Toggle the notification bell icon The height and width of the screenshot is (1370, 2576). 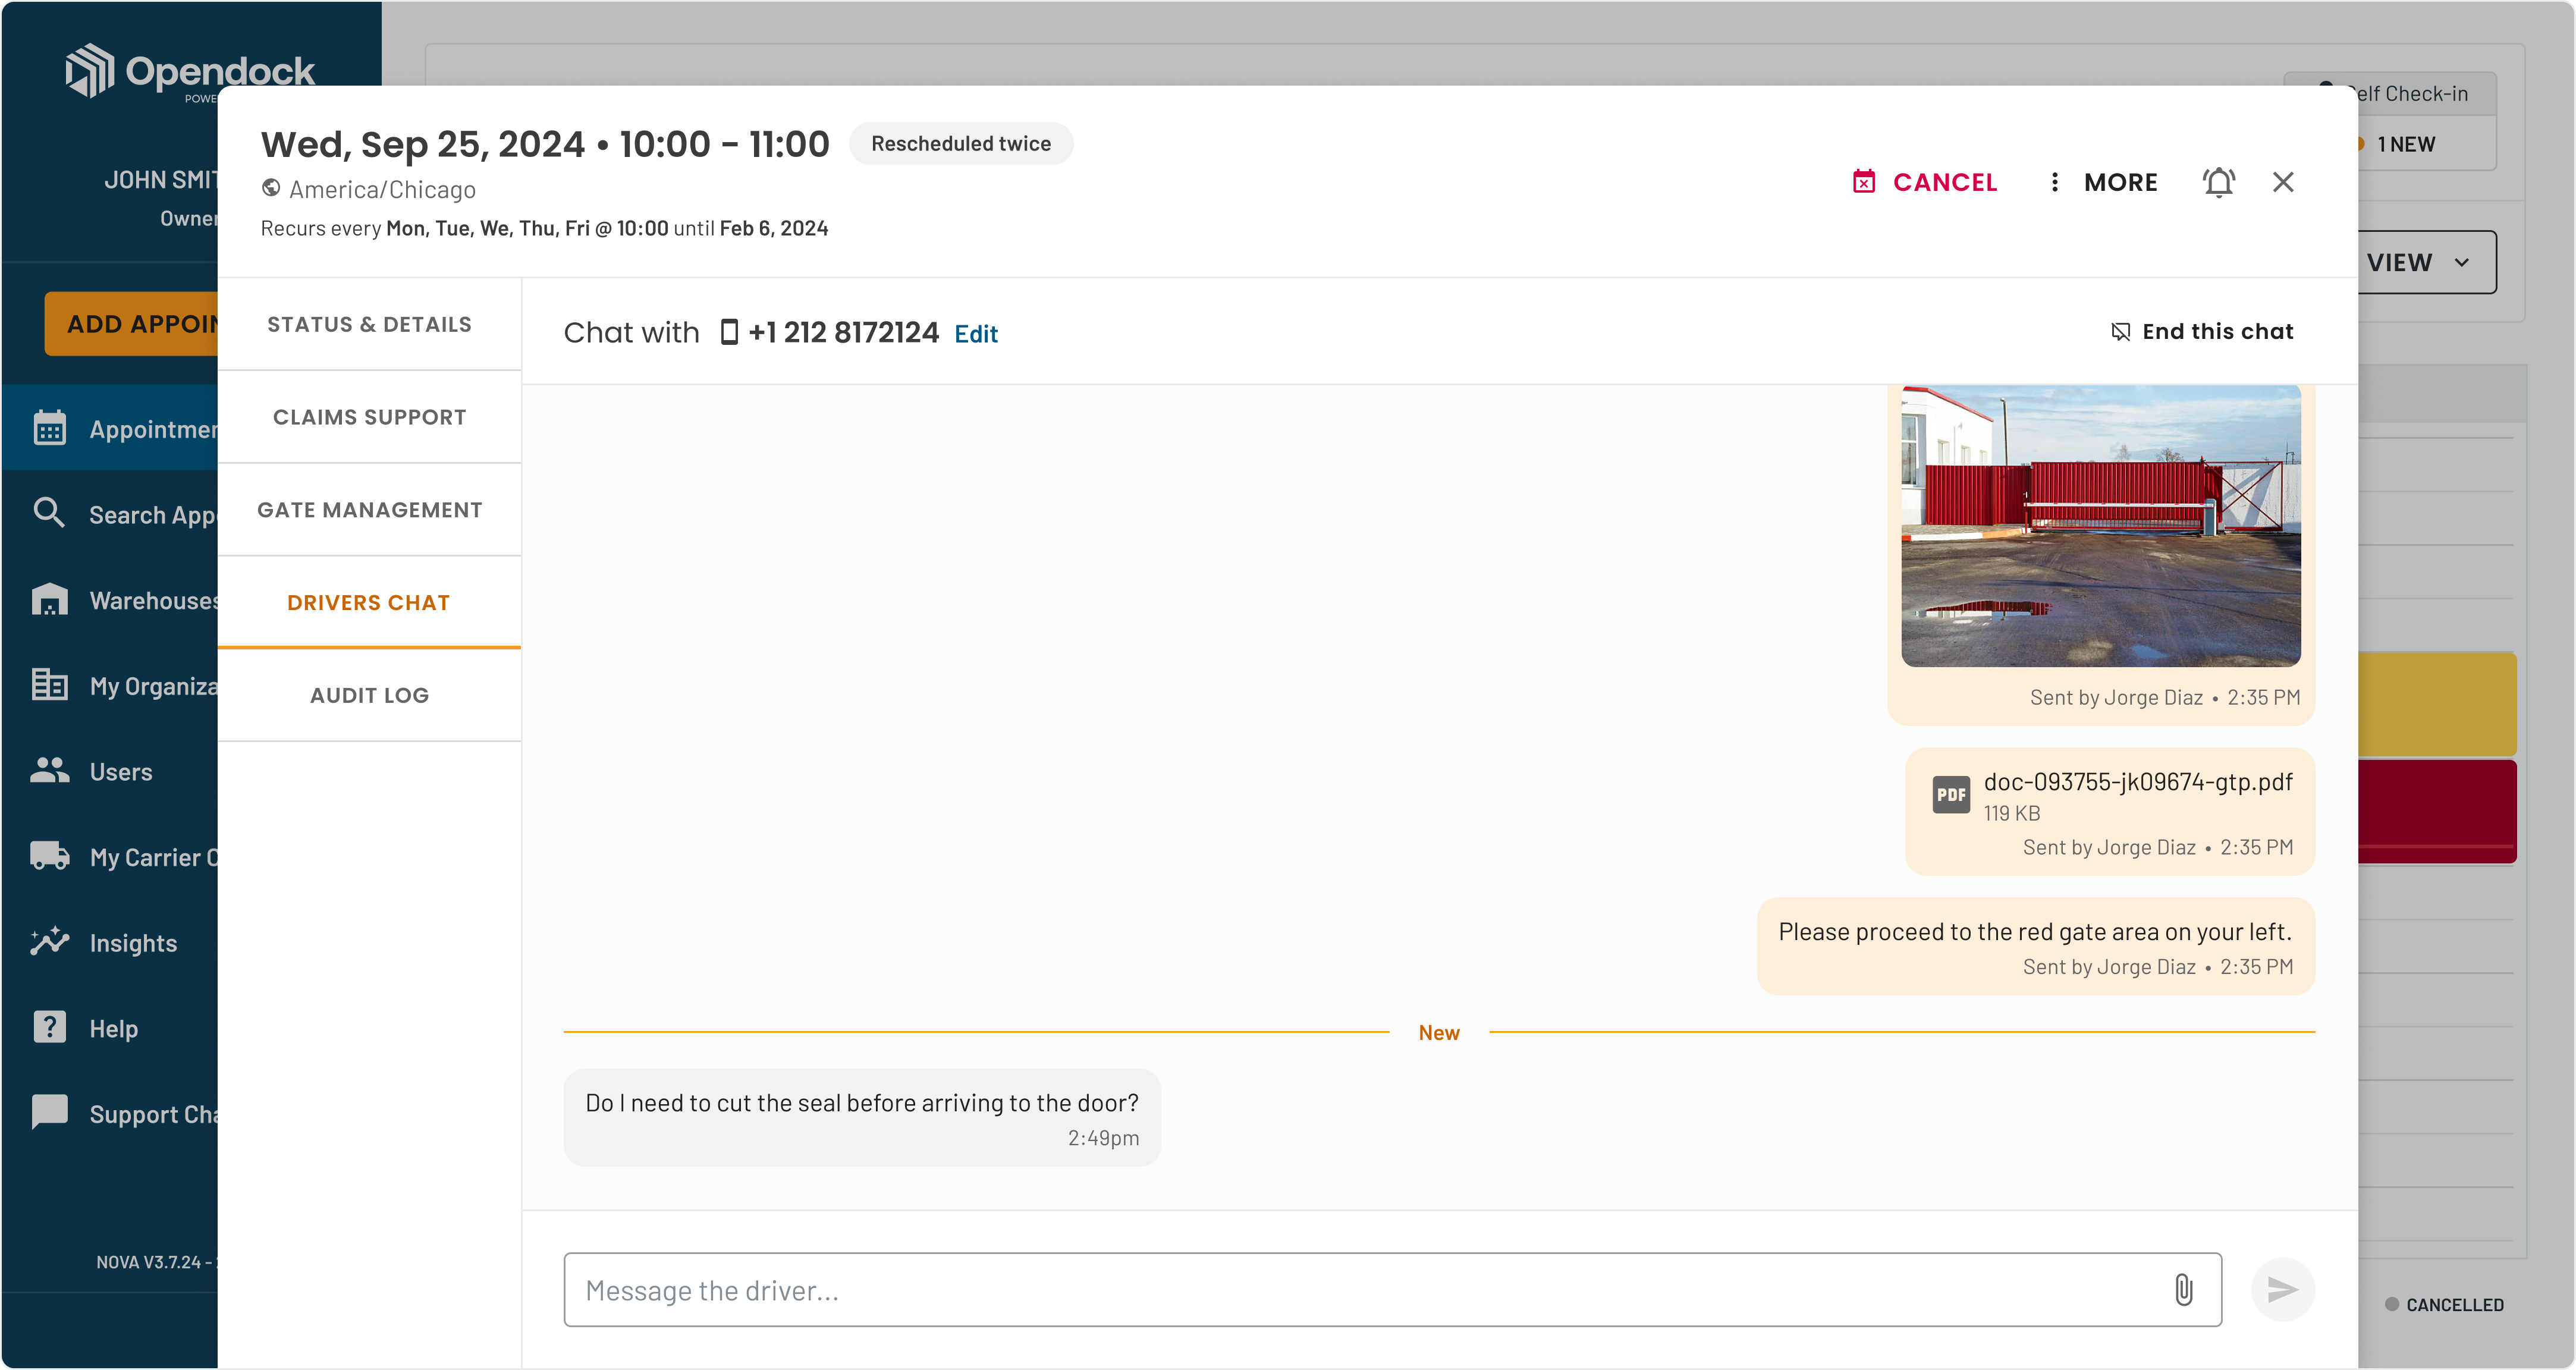point(2218,182)
